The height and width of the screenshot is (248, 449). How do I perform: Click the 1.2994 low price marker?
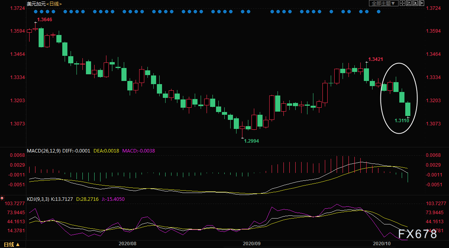[x=252, y=140]
